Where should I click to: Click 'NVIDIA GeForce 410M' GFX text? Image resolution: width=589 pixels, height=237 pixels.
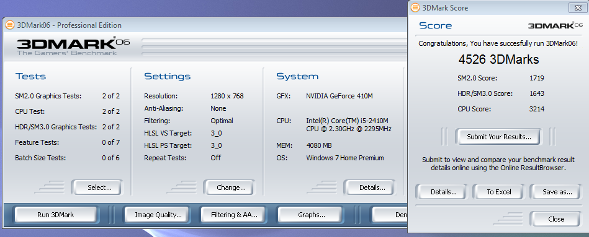(339, 96)
